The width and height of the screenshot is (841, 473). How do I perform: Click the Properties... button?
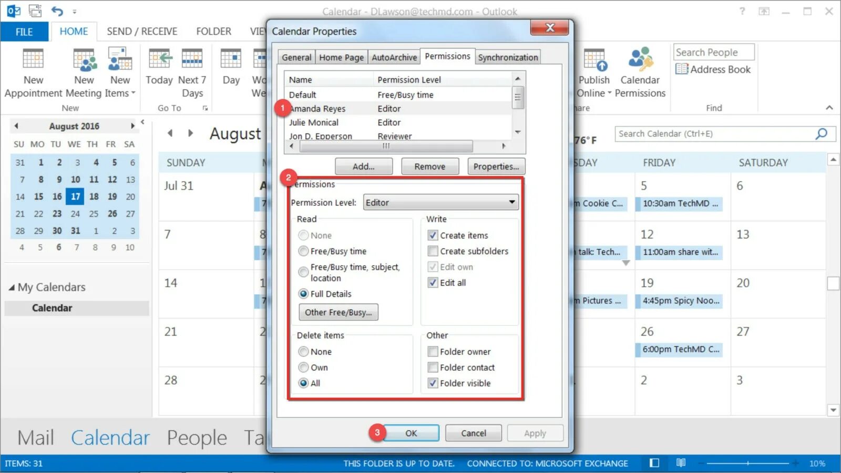click(x=496, y=167)
